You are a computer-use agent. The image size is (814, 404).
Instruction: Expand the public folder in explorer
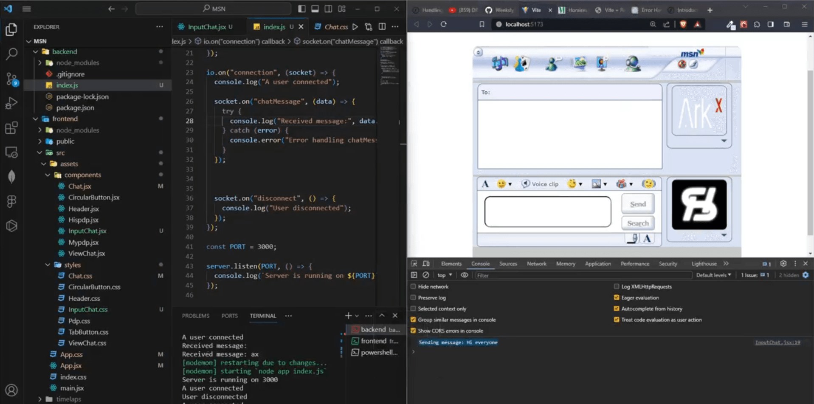[x=40, y=141]
